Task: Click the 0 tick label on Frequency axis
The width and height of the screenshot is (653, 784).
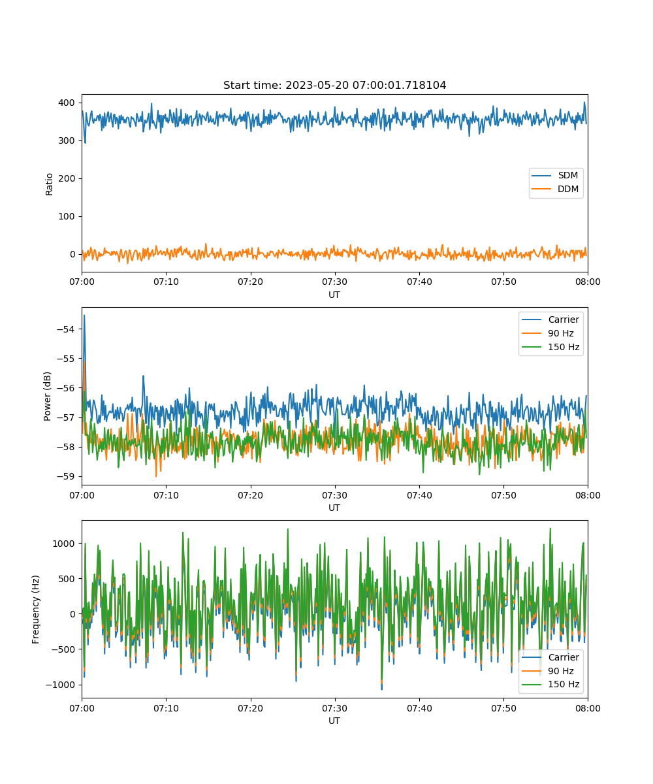Action: (x=73, y=614)
